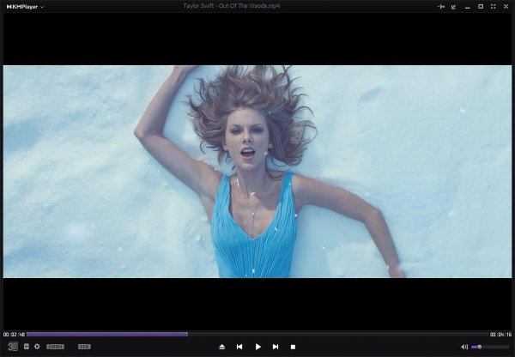This screenshot has height=357, width=515.
Task: Close the KMPlayer window
Action: click(x=506, y=7)
